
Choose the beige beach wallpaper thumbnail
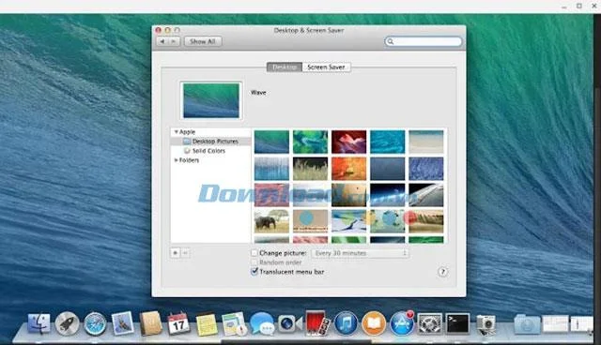(425, 142)
